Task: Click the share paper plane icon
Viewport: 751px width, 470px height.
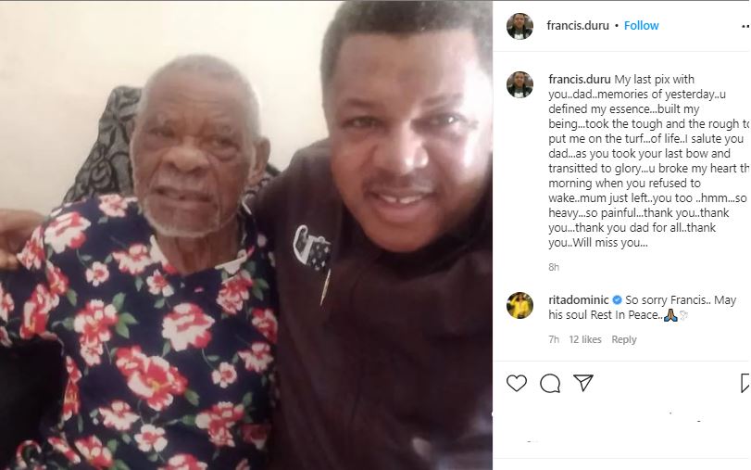Action: pos(583,383)
